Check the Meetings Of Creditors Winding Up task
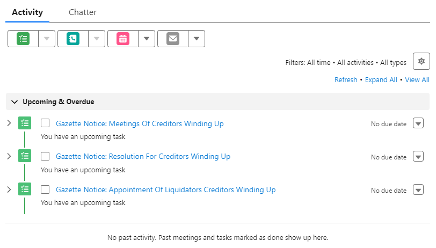This screenshot has width=436, height=248. pyautogui.click(x=45, y=123)
